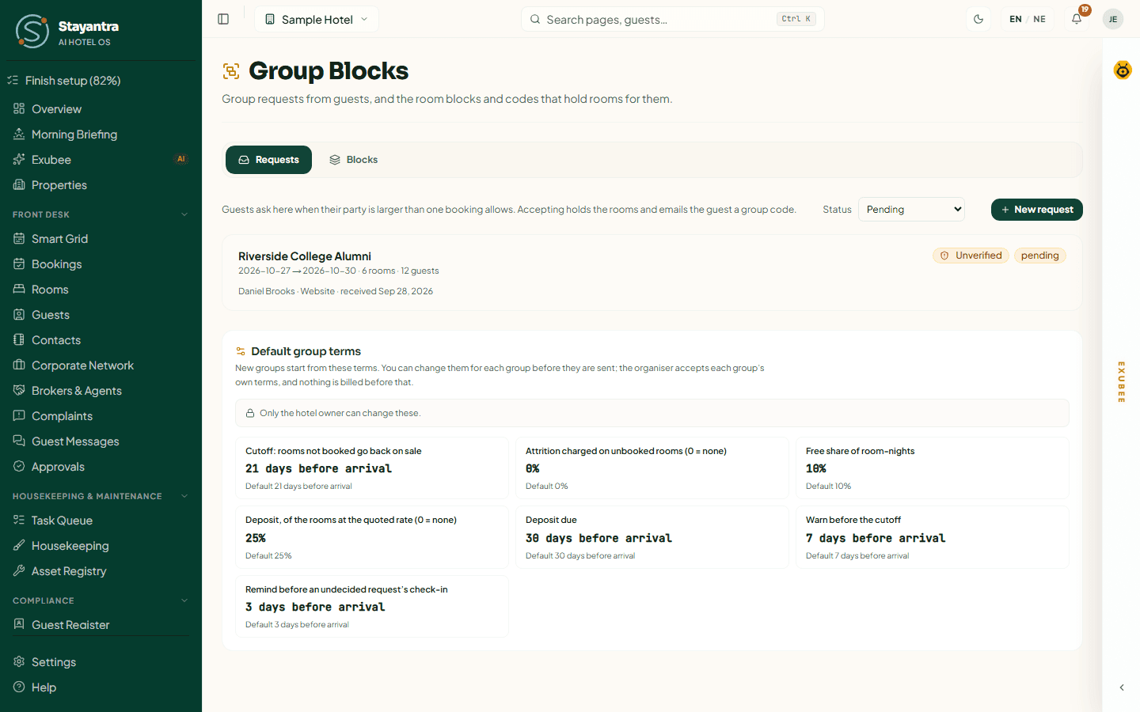The height and width of the screenshot is (712, 1140).
Task: Open Guest Register in the sidebar
Action: point(101,625)
